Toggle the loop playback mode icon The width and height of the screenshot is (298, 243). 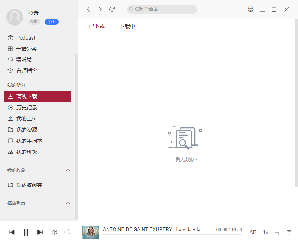pos(67,232)
